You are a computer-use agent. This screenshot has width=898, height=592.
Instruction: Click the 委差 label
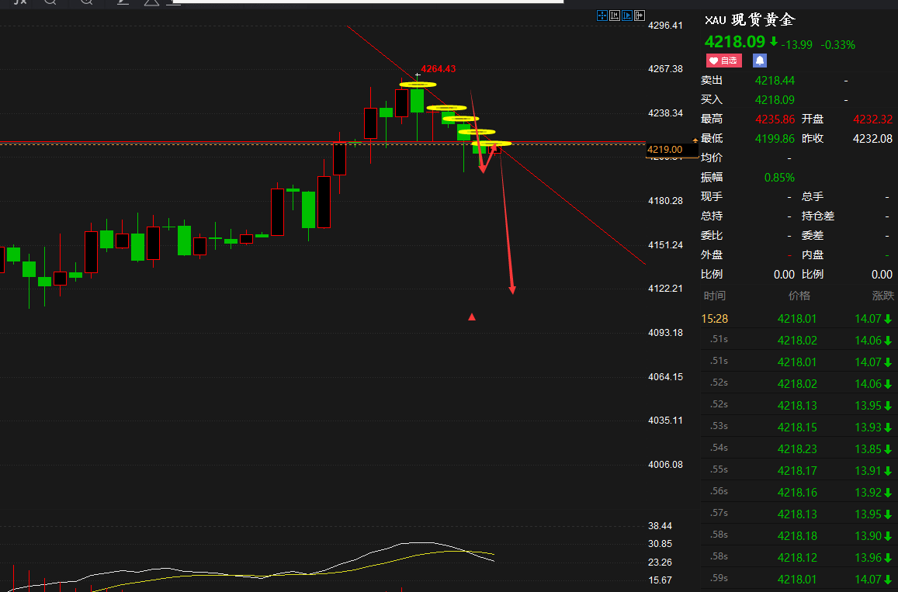pos(813,235)
